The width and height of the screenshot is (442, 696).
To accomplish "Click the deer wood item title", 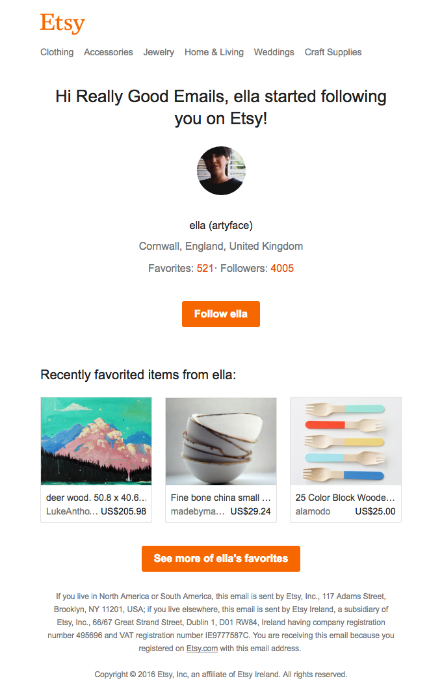I will point(96,498).
